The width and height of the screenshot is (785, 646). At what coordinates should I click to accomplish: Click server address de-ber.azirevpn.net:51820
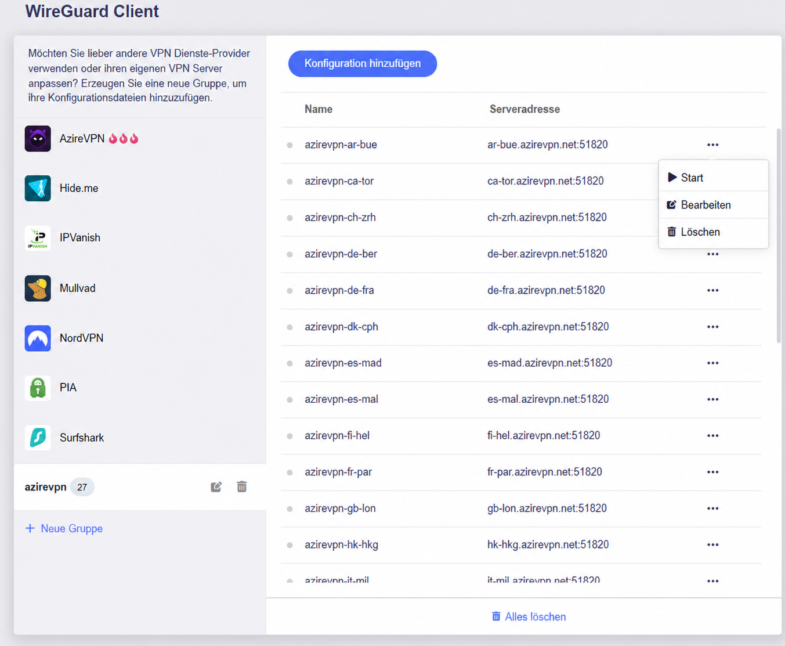click(x=547, y=254)
